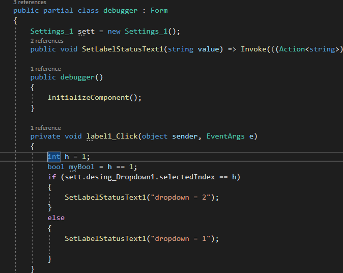The image size is (343, 273).
Task: Click the "class" keyword
Action: click(88, 11)
